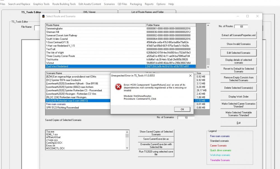Image resolution: width=280 pixels, height=169 pixels.
Task: Maximize the Select Route and Scenario window
Action: 248,16
